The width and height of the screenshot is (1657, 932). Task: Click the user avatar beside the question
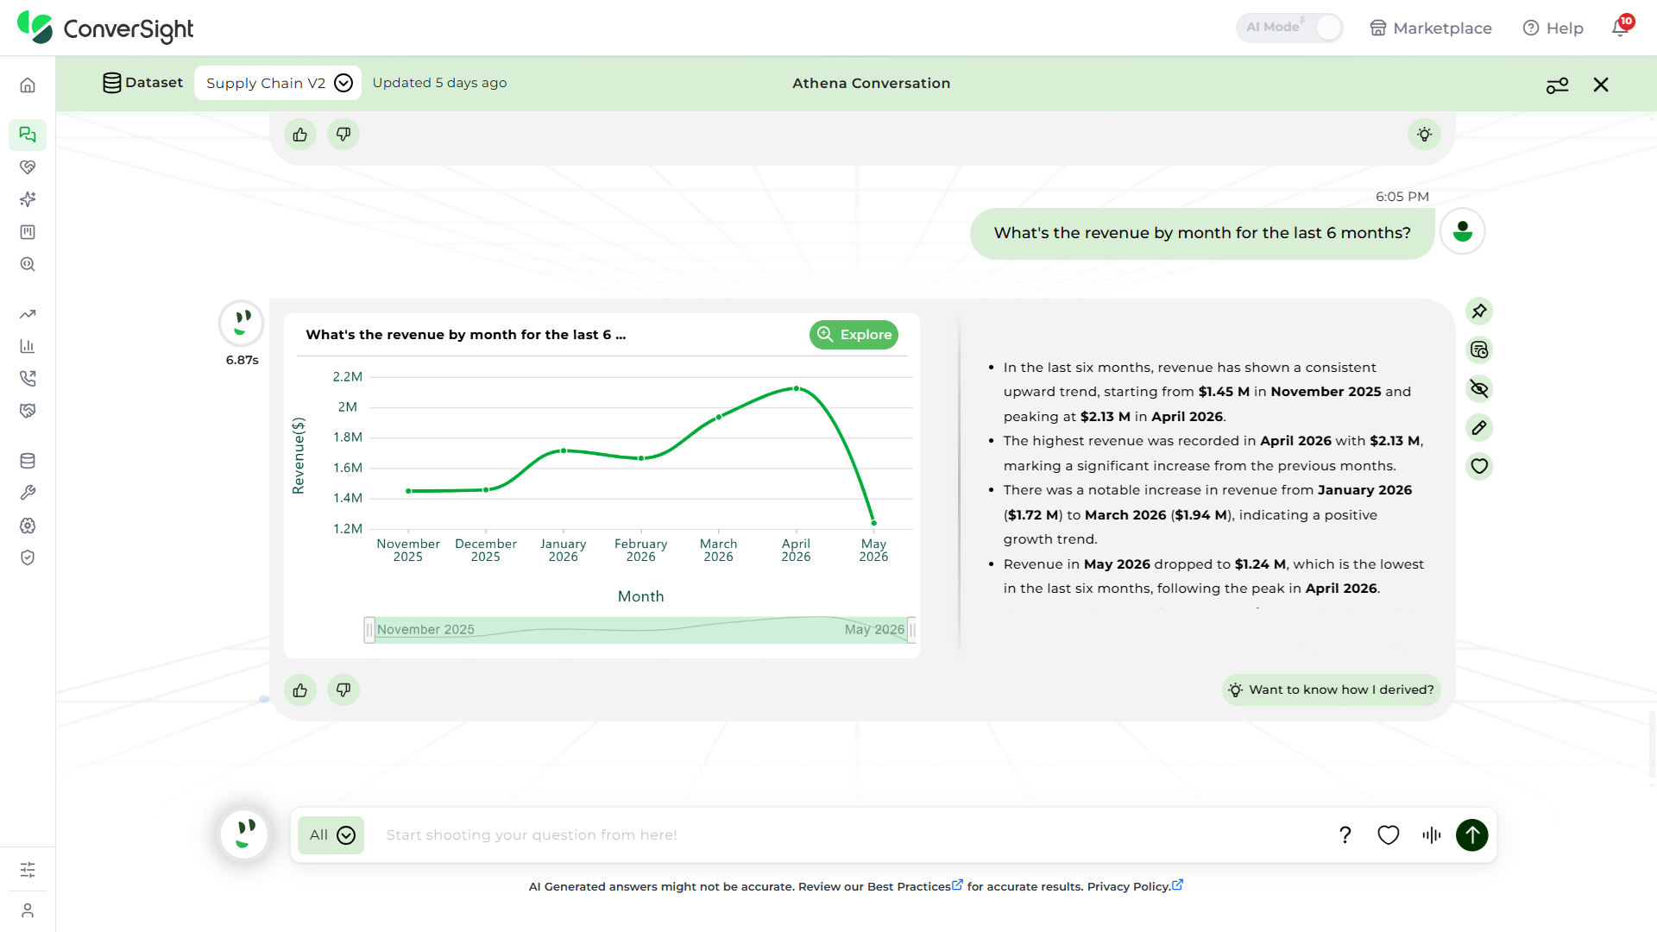1463,231
